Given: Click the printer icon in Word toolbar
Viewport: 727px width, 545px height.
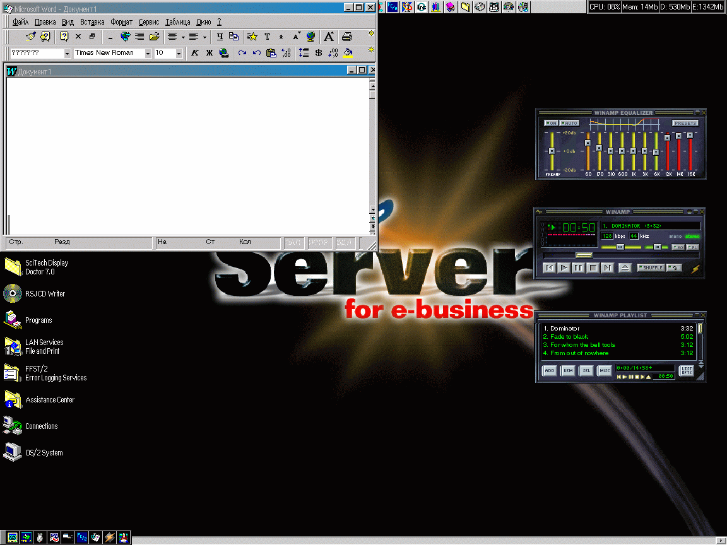Looking at the screenshot, I should [347, 37].
